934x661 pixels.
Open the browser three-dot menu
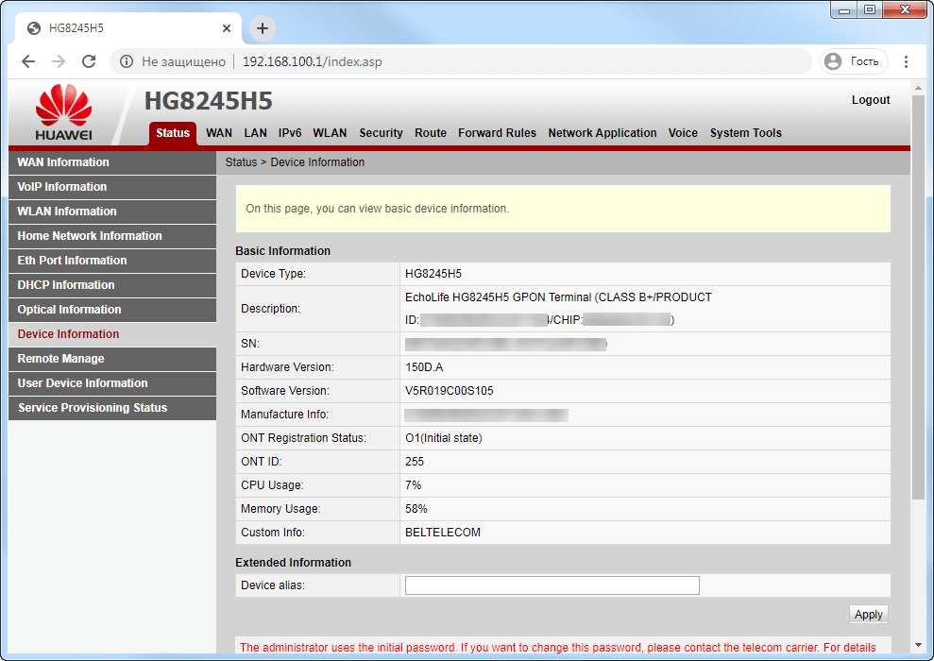click(907, 61)
